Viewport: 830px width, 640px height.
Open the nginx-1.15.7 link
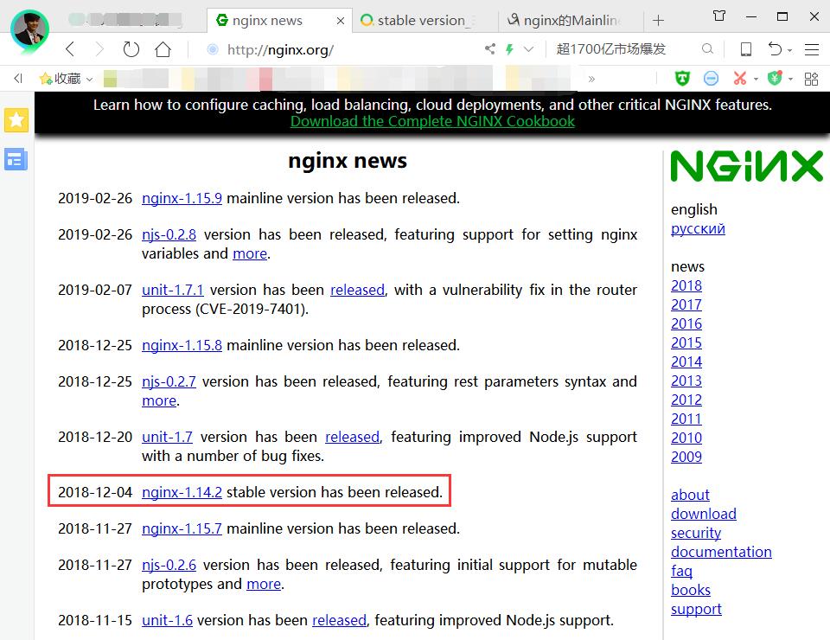click(182, 528)
